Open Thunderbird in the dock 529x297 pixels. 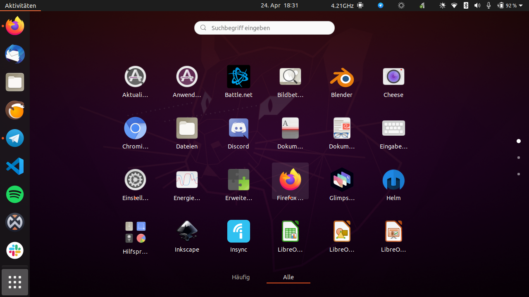[x=15, y=54]
